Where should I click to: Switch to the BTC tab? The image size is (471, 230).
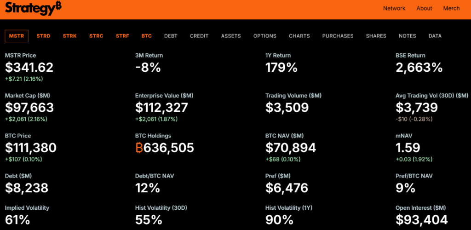pos(147,36)
